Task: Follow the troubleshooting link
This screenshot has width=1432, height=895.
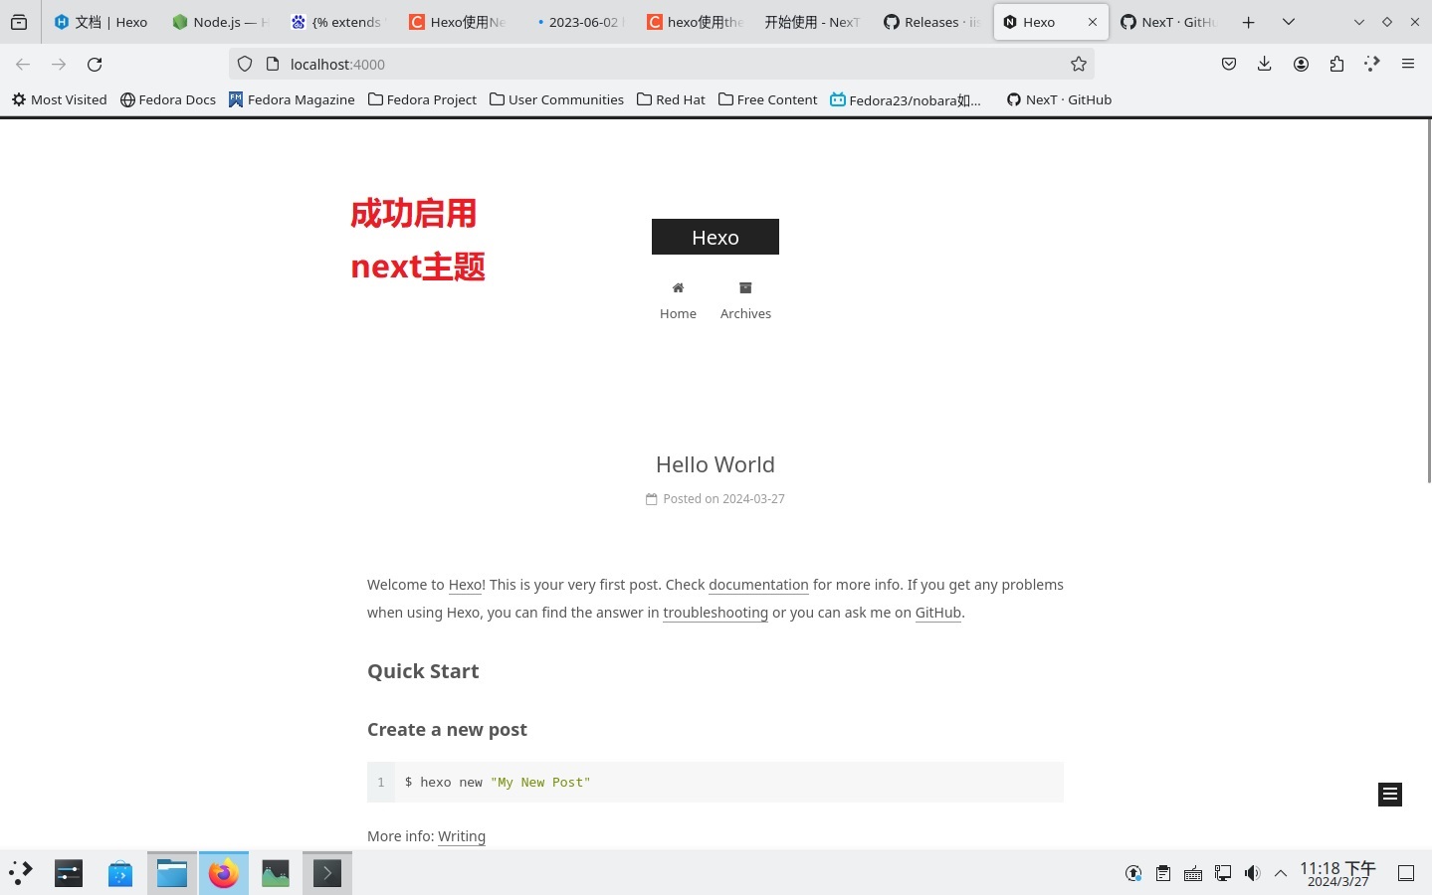Action: (716, 613)
